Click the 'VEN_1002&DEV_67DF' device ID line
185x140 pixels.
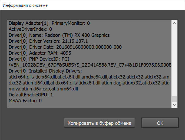[x=90, y=65]
